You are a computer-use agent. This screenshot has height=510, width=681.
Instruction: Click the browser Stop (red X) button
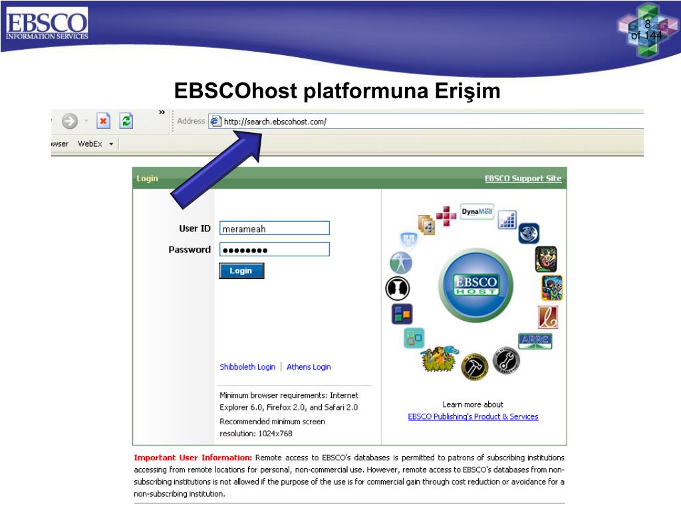coord(103,121)
